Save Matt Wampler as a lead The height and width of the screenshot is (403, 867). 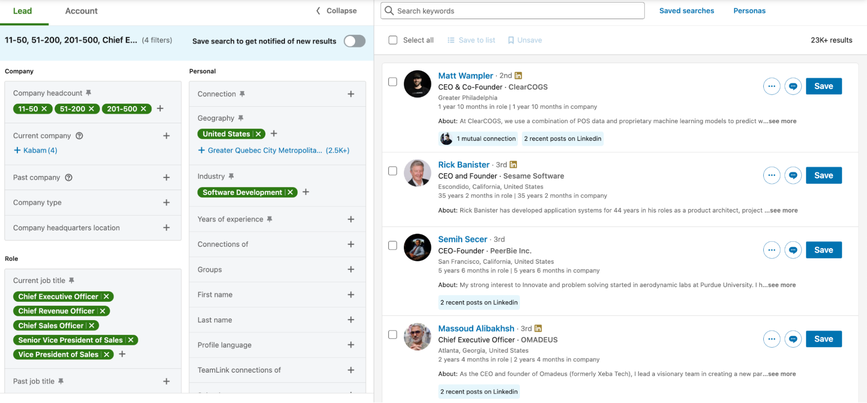(824, 86)
